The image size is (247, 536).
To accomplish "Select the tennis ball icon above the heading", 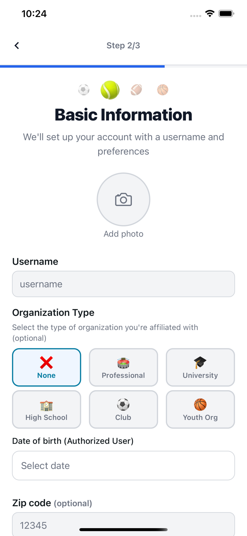I will coord(110,90).
